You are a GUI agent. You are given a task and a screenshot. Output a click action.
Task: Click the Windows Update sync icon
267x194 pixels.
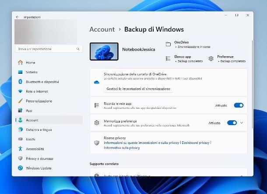tap(20, 168)
